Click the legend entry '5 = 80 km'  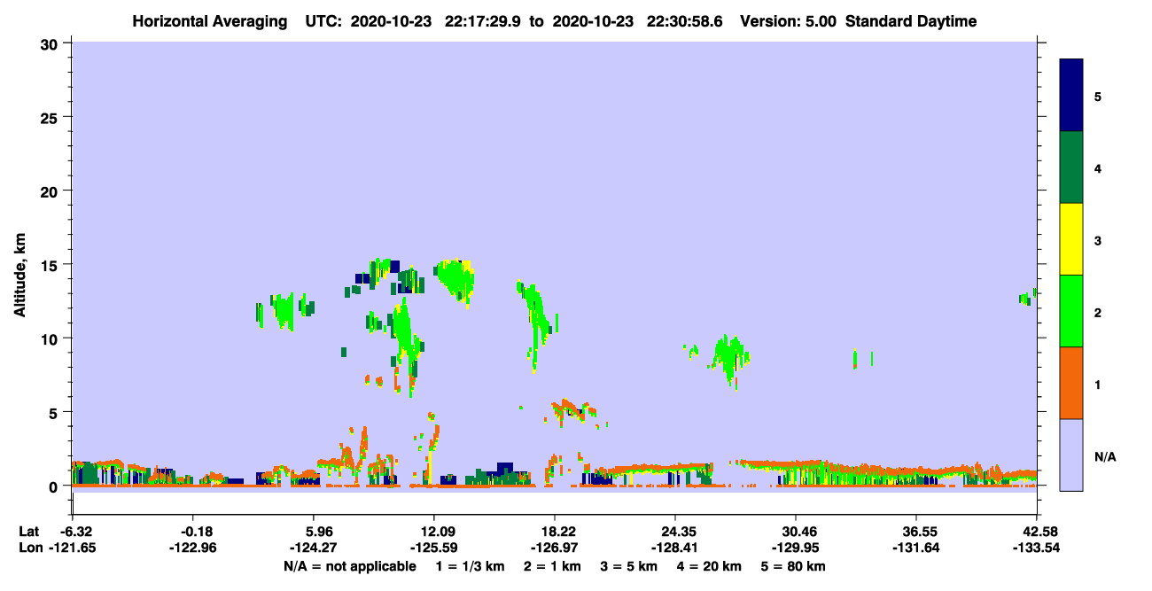point(795,566)
